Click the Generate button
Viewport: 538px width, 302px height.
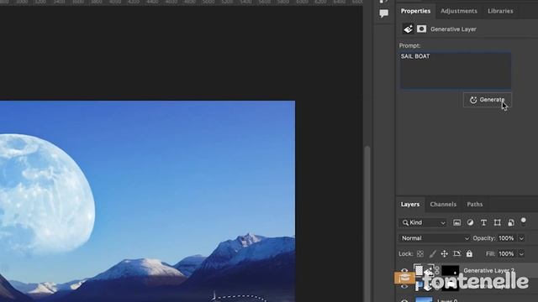point(488,100)
